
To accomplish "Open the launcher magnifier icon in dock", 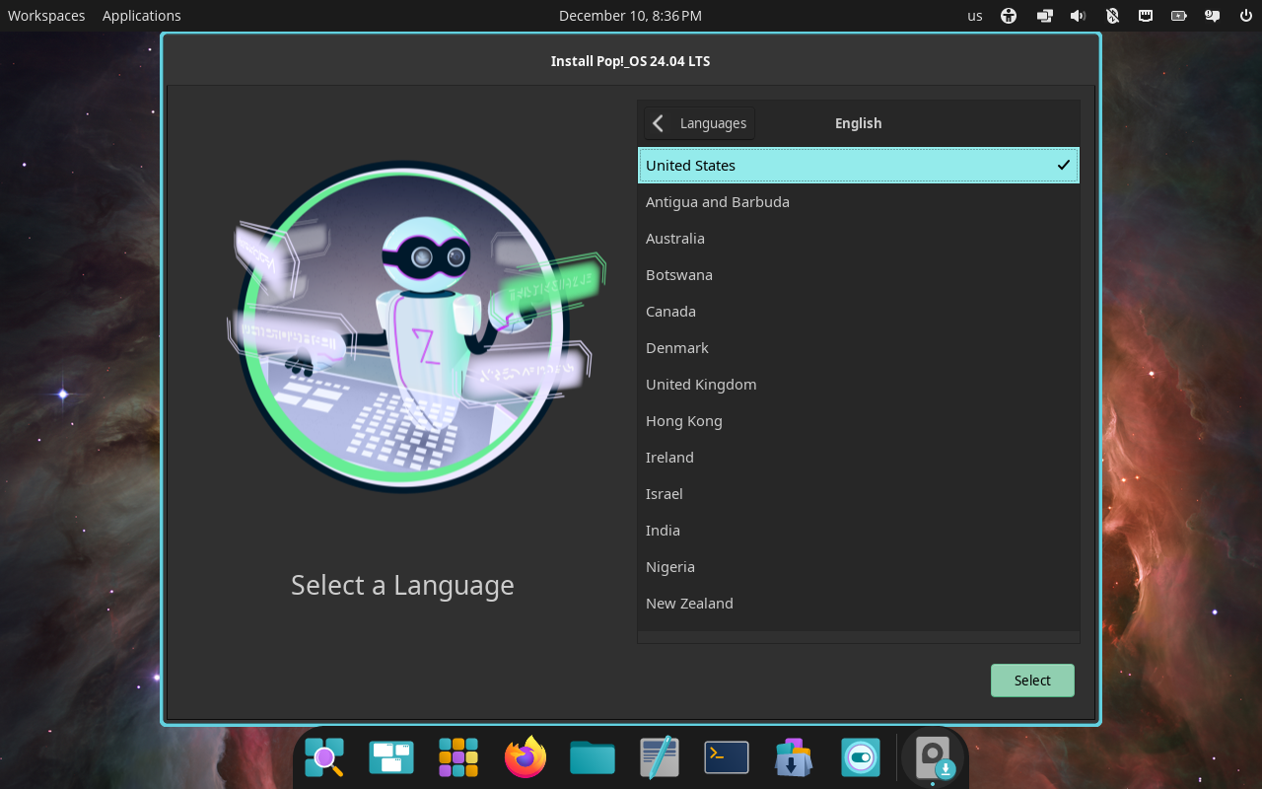I will point(324,757).
